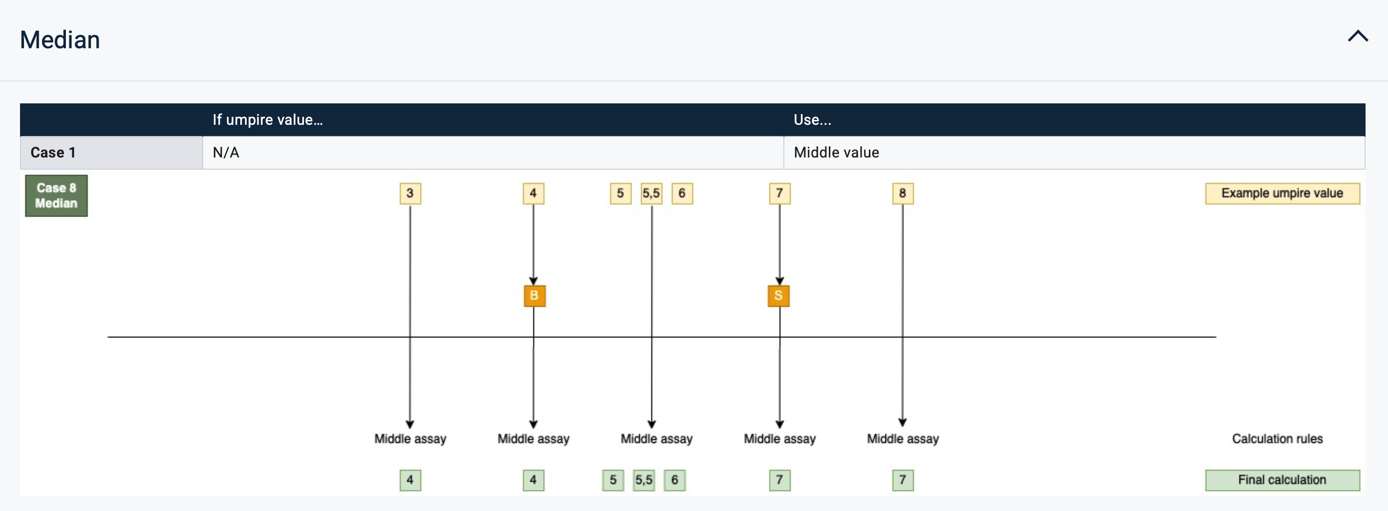Click the orange B marker box

[534, 296]
